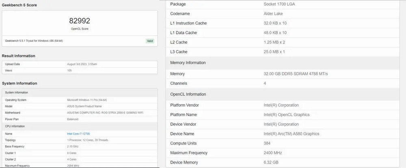Click the Base Frequency 2.10 GHz value
The image size is (406, 168).
(73, 146)
